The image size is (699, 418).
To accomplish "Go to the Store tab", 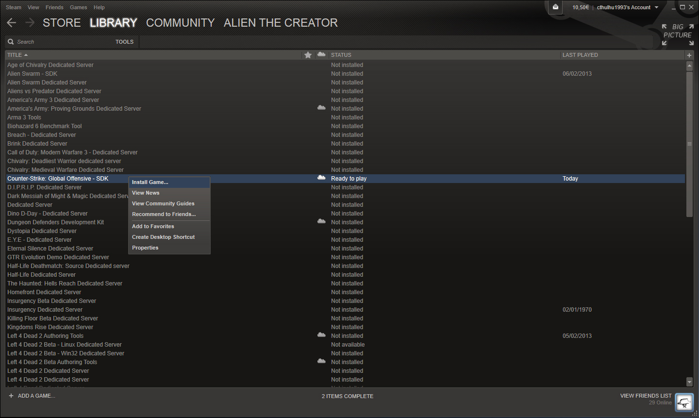I will point(62,23).
